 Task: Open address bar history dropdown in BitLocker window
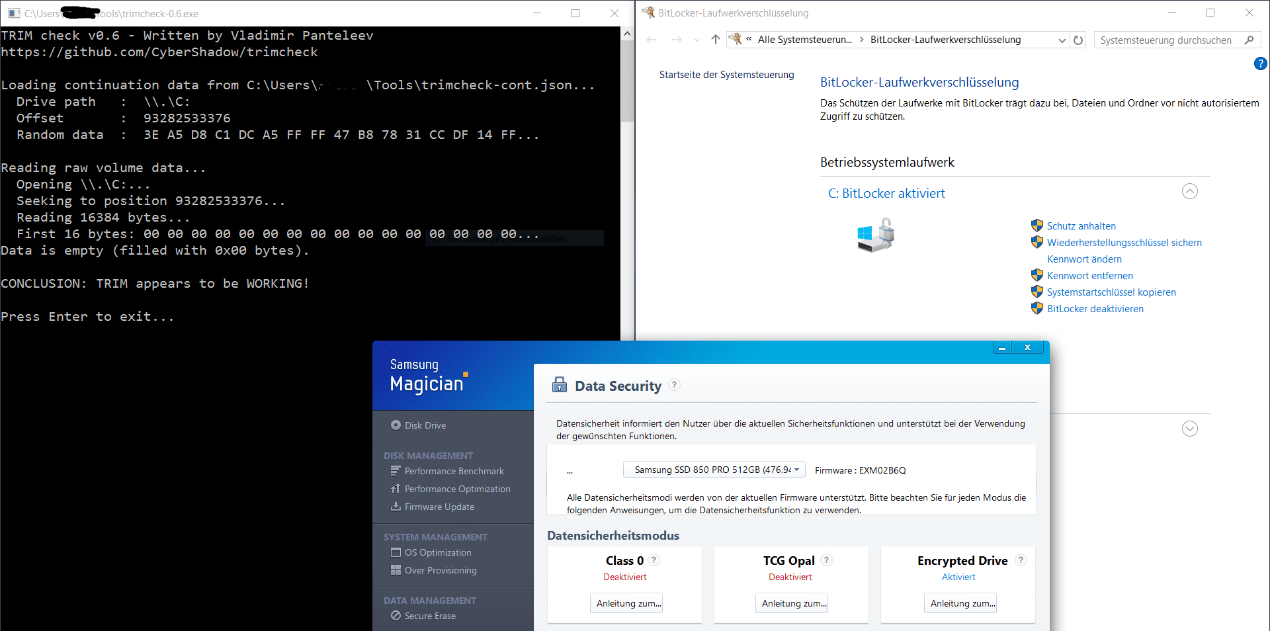click(1062, 40)
